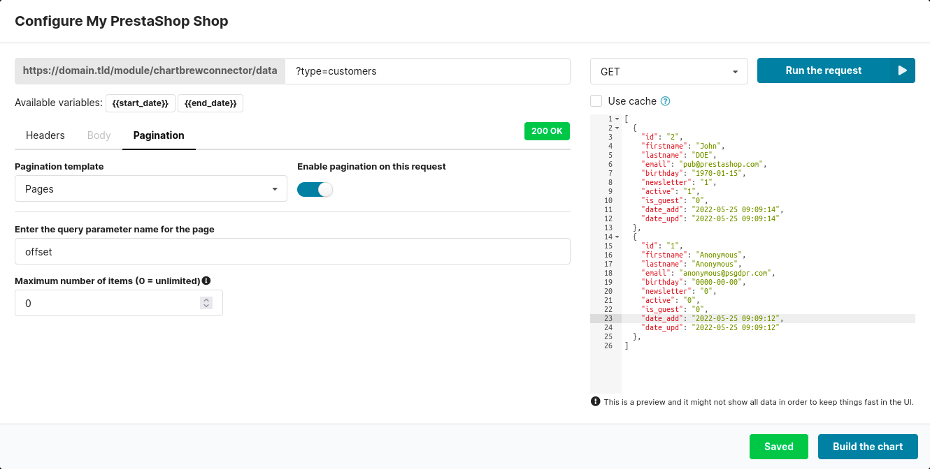Switch to the Headers tab
Viewport: 930px width, 469px height.
pyautogui.click(x=45, y=135)
